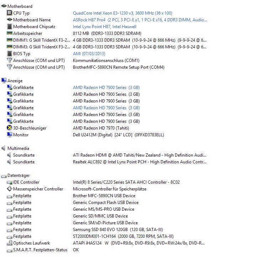Viewport: 263px width, 257px height.
Task: Click the speaker icon of ATI Radeon HDMI row
Action: 9,155
